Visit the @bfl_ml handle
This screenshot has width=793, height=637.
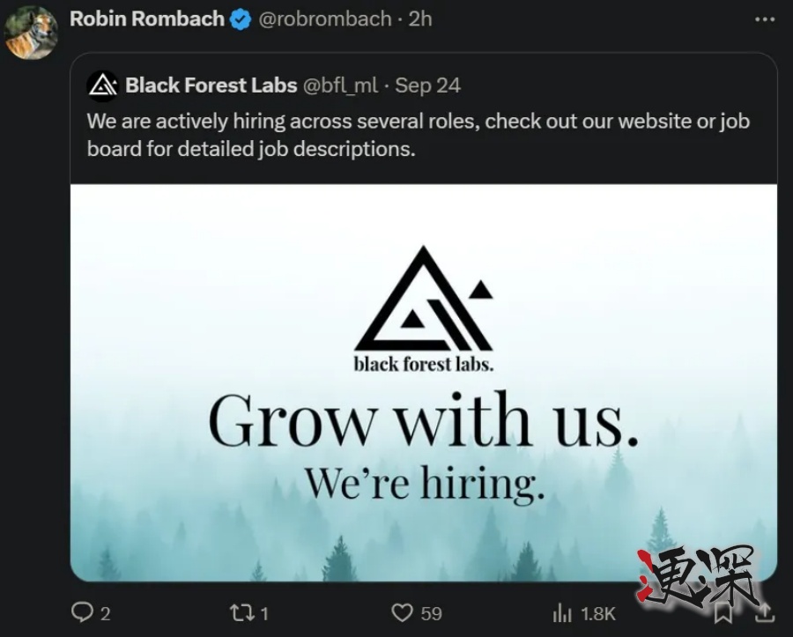(x=340, y=85)
